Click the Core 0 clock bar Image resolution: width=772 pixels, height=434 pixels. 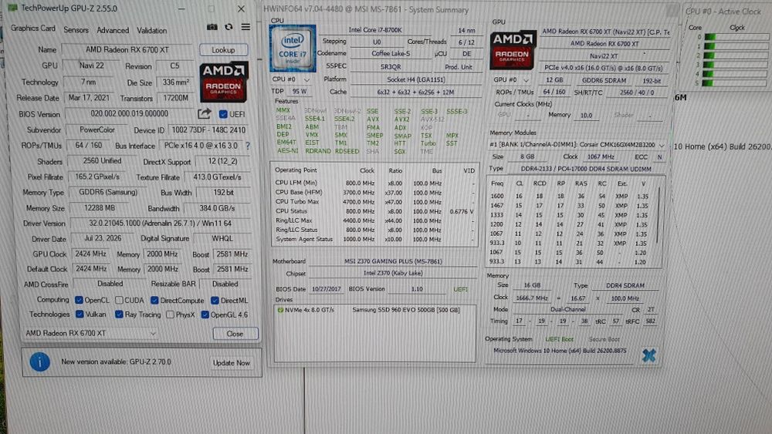click(x=735, y=37)
